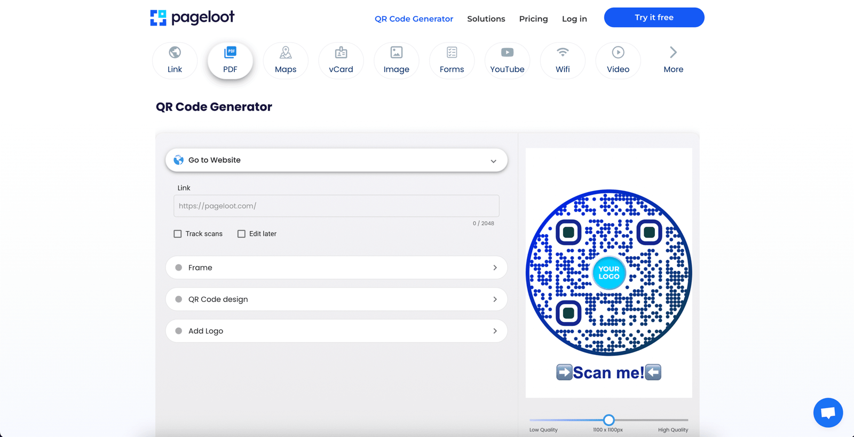Click the YOUR LOGO placeholder in QR

pos(608,273)
